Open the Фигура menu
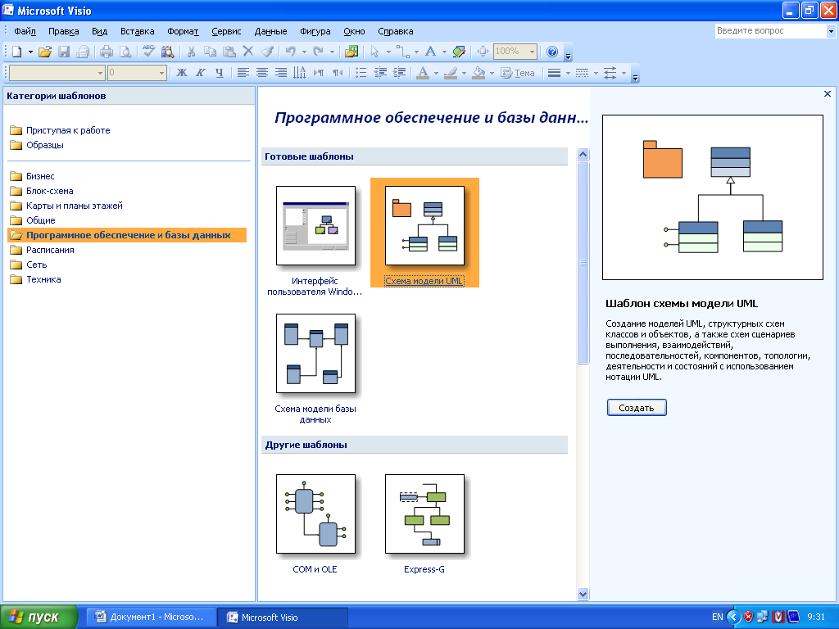The width and height of the screenshot is (839, 629). tap(315, 32)
